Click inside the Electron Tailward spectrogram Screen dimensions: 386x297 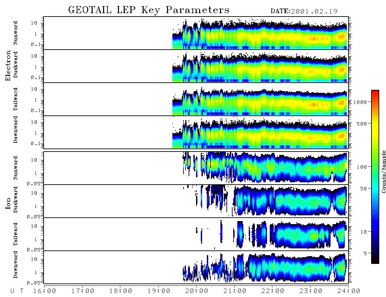[x=196, y=99]
